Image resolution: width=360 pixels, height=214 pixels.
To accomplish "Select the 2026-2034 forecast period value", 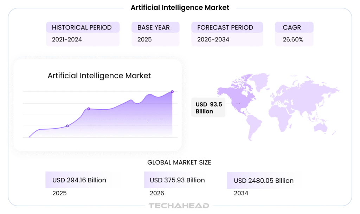I will 213,39.
